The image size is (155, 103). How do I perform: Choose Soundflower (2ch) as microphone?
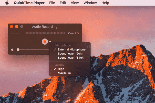click(70, 54)
